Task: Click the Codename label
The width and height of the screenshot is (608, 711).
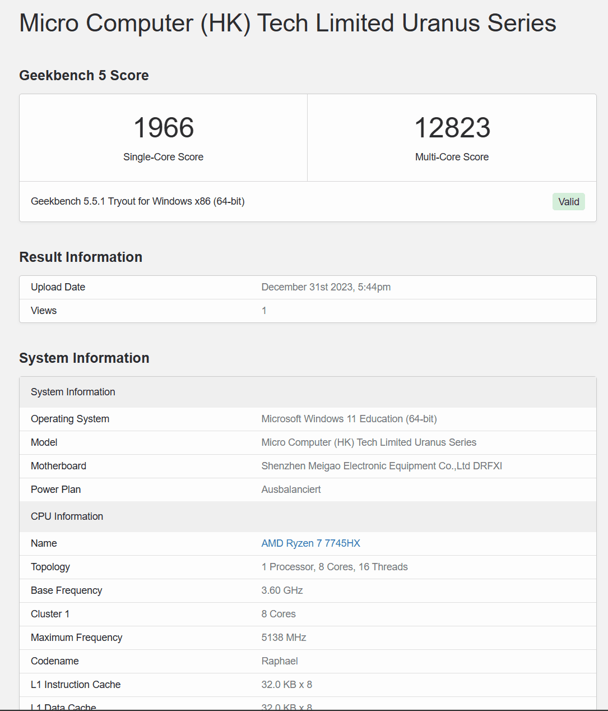Action: pos(55,661)
